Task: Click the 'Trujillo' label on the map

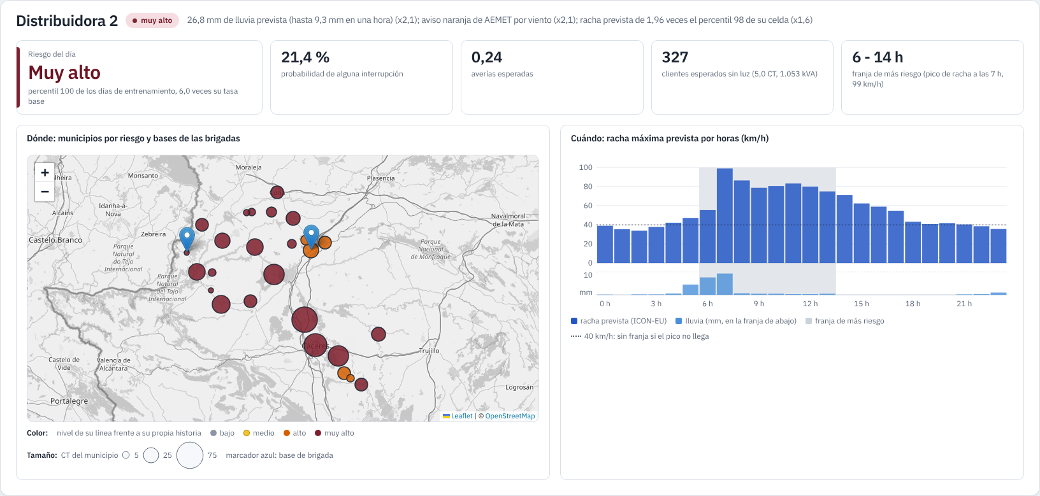Action: click(x=430, y=351)
